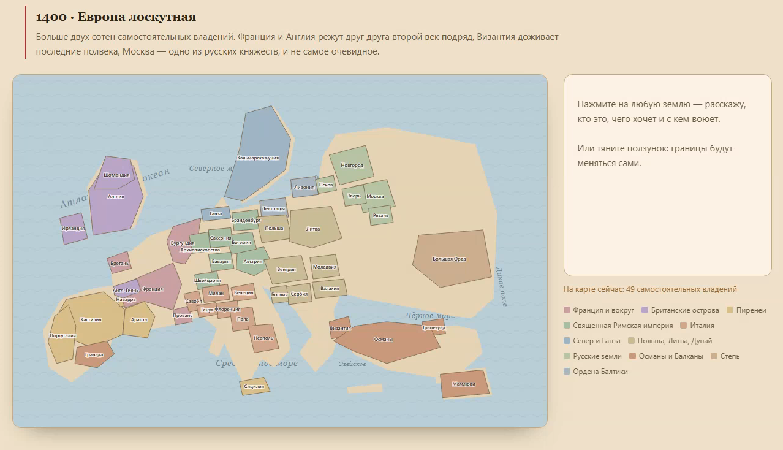Screen dimensions: 783x450
Task: Select the Трапезунд region
Action: tap(434, 327)
